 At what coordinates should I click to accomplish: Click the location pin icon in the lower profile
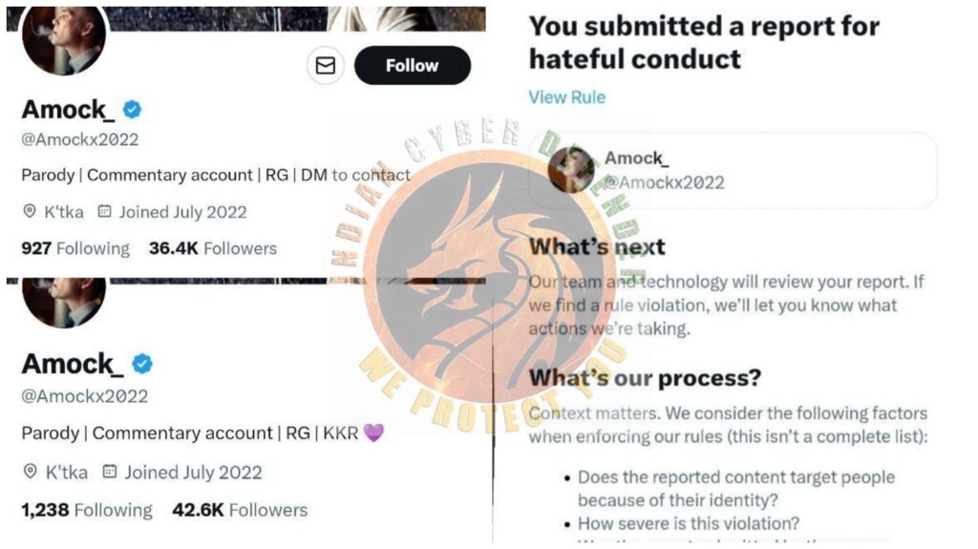click(30, 472)
